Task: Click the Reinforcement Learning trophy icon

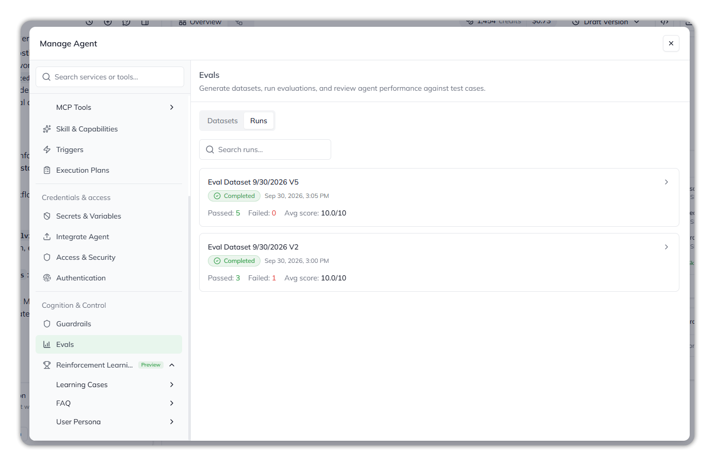Action: 47,365
